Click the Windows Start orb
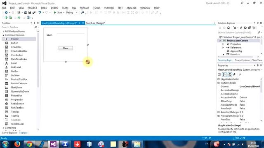 (x=5, y=144)
